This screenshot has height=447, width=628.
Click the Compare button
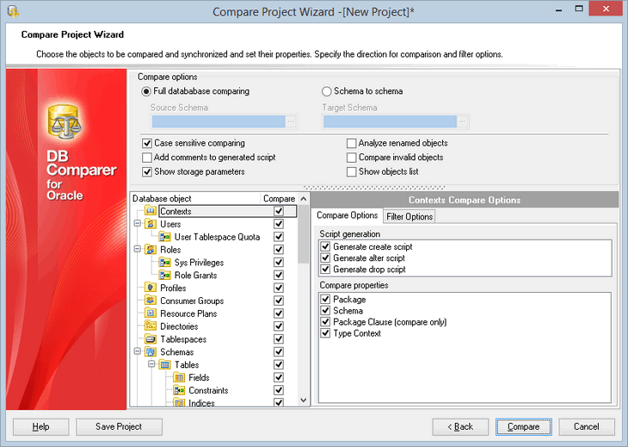click(x=523, y=426)
